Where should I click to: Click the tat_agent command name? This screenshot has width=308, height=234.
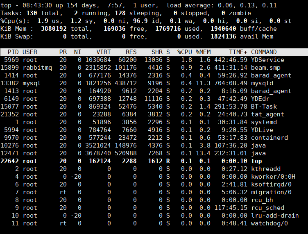click(267, 114)
